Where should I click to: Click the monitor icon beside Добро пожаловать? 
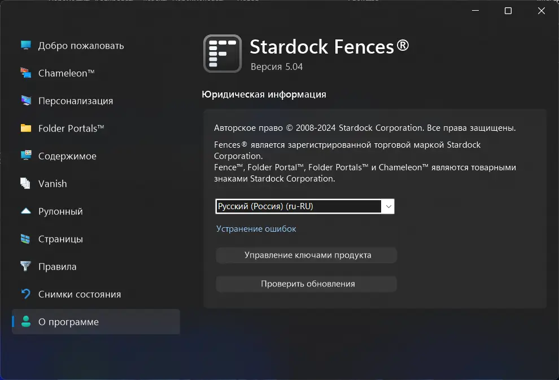click(25, 45)
